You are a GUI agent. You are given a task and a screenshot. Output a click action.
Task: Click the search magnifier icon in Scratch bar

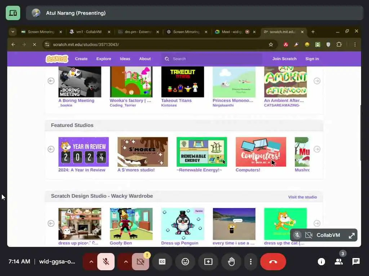coord(167,59)
